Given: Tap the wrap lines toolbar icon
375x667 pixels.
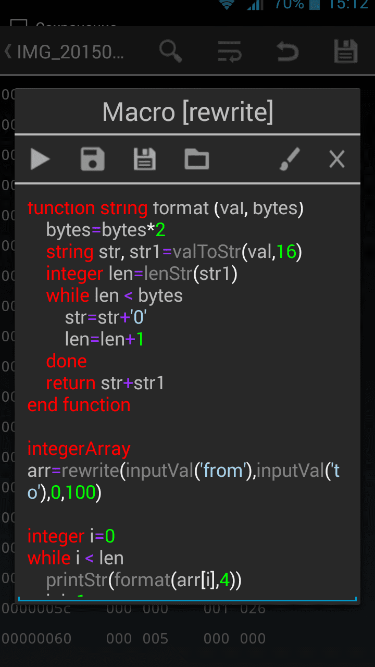Looking at the screenshot, I should 229,52.
